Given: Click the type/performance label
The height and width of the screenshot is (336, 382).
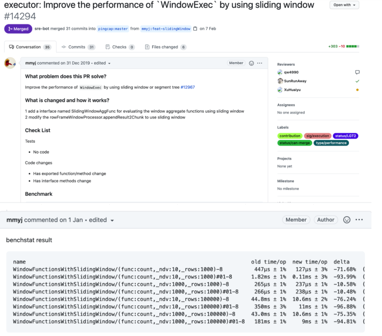Looking at the screenshot, I should [331, 143].
